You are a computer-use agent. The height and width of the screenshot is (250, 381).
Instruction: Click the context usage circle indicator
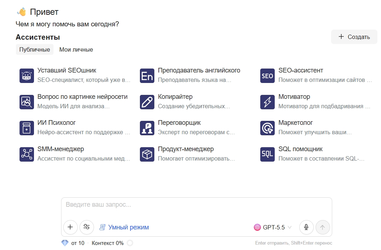(x=130, y=243)
